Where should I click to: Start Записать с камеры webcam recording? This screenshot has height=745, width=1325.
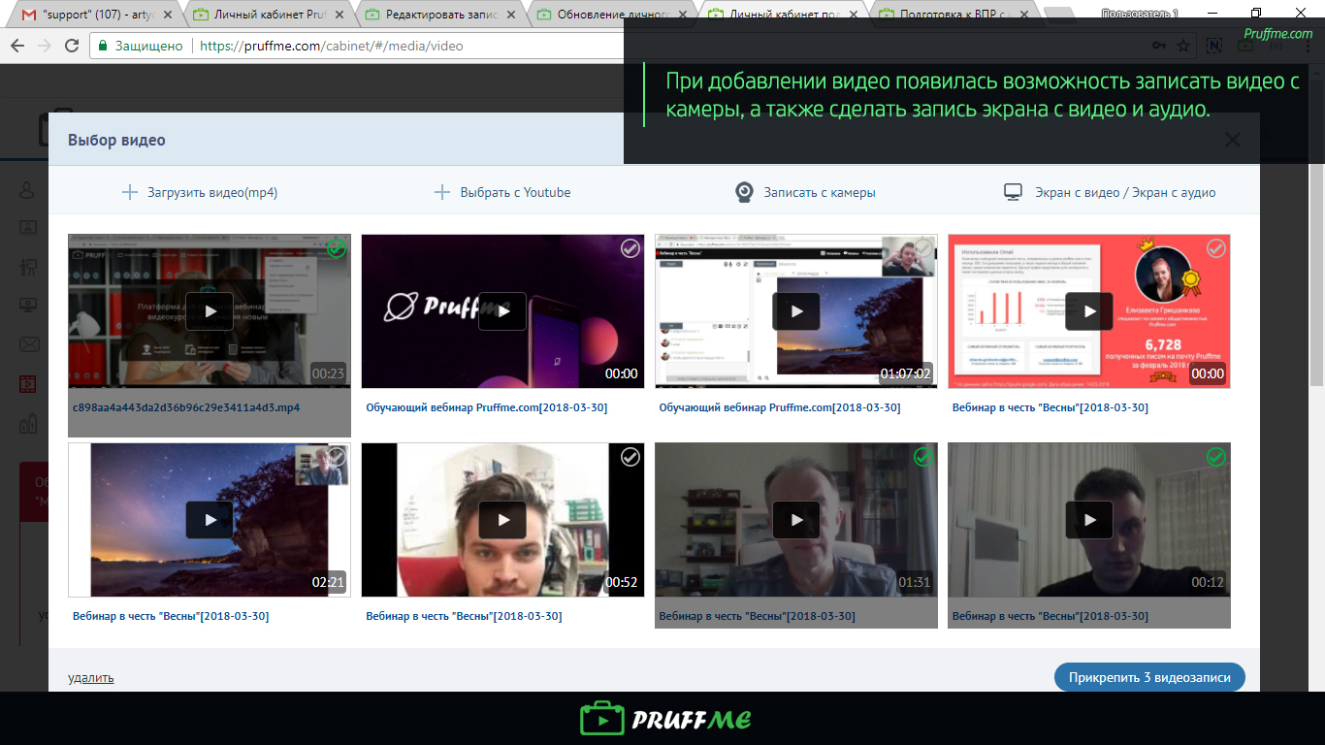pyautogui.click(x=805, y=192)
